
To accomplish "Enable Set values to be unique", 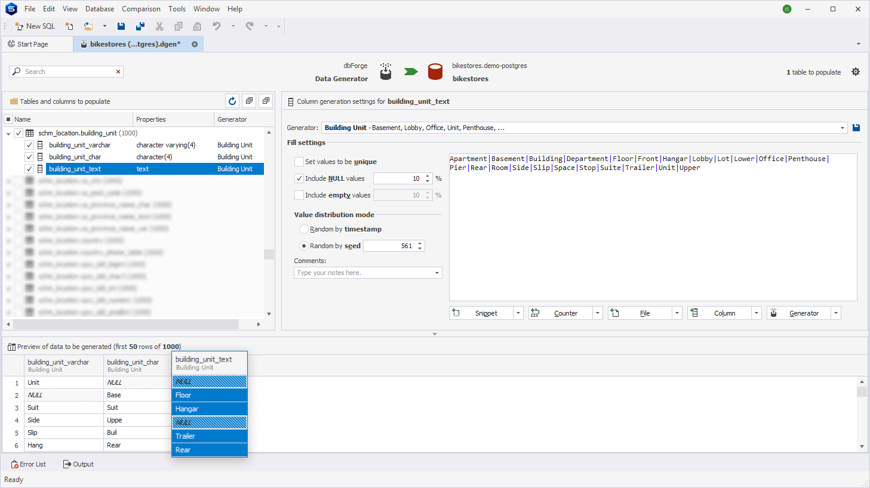I will pos(299,162).
